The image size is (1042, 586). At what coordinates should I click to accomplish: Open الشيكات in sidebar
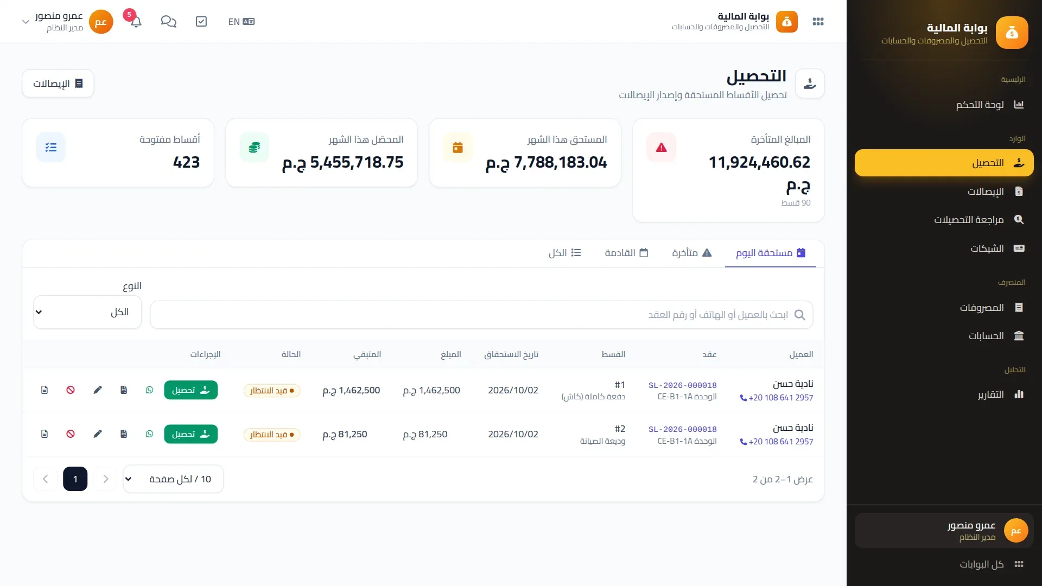click(944, 249)
